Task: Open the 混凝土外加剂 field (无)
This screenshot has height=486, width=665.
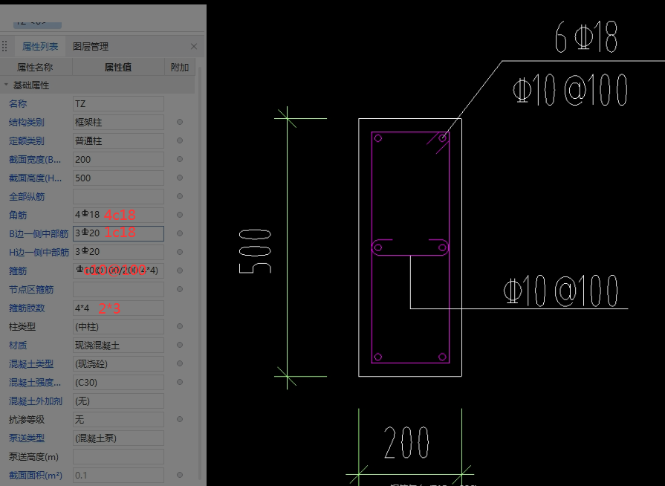Action: 118,401
